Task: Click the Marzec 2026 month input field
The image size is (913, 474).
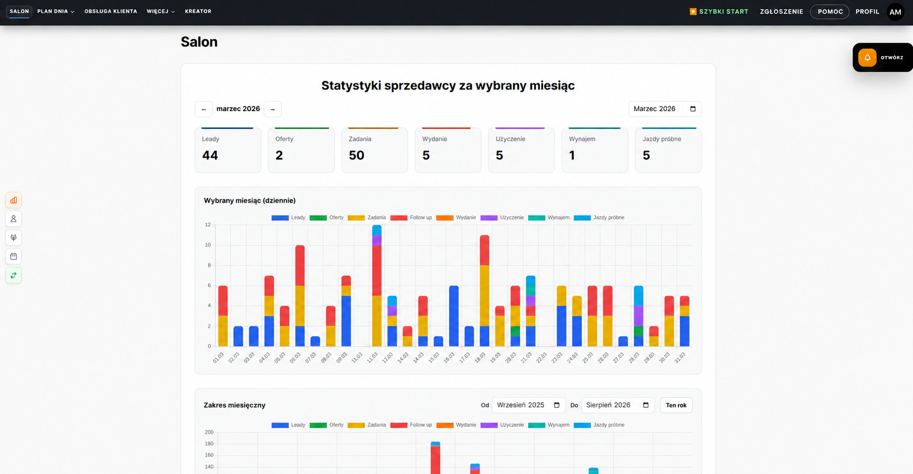Action: click(665, 109)
